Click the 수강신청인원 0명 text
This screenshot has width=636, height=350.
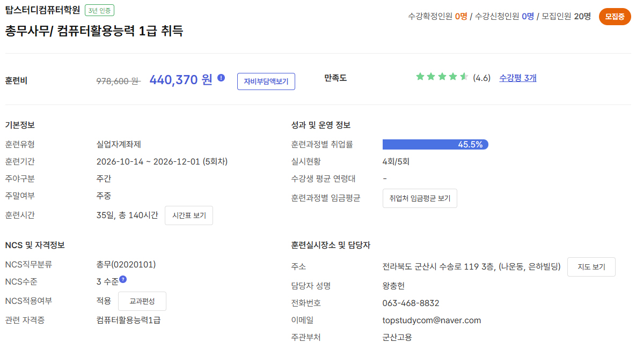[x=504, y=16]
